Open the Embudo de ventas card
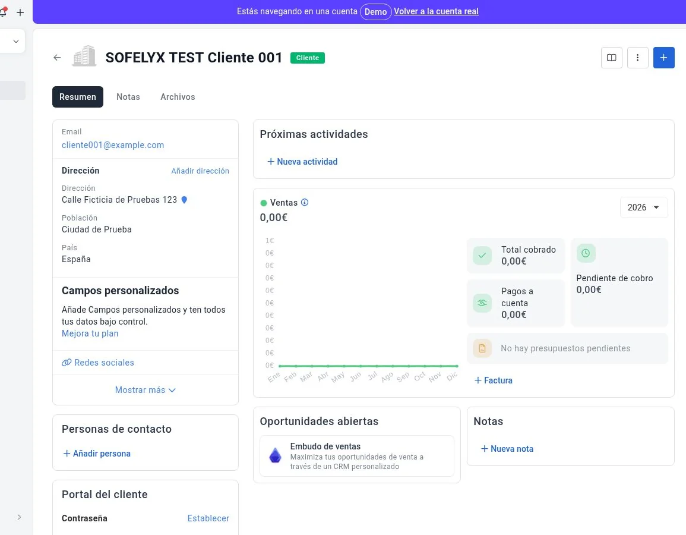The image size is (686, 535). click(357, 456)
